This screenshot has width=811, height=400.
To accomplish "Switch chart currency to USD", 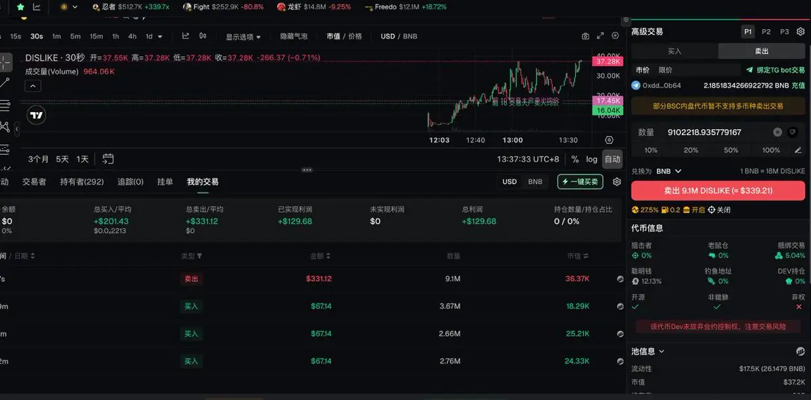I will pyautogui.click(x=388, y=36).
